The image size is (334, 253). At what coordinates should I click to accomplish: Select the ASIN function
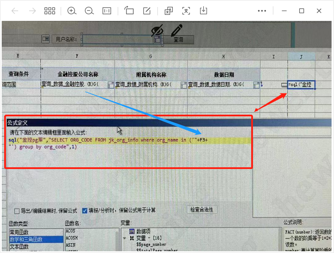pos(71,245)
